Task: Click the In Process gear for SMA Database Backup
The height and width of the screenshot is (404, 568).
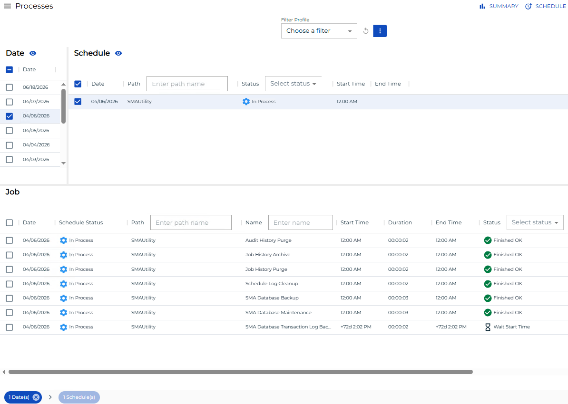Action: pyautogui.click(x=63, y=298)
